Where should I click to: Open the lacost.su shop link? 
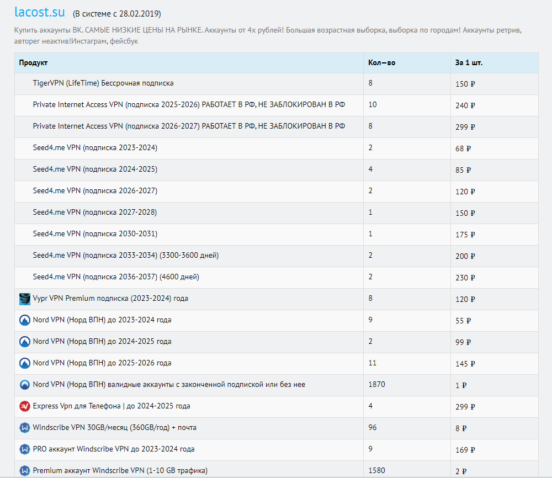[39, 12]
